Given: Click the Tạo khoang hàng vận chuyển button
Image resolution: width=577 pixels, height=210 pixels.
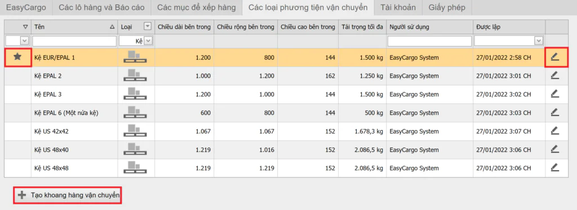Looking at the screenshot, I should 68,195.
